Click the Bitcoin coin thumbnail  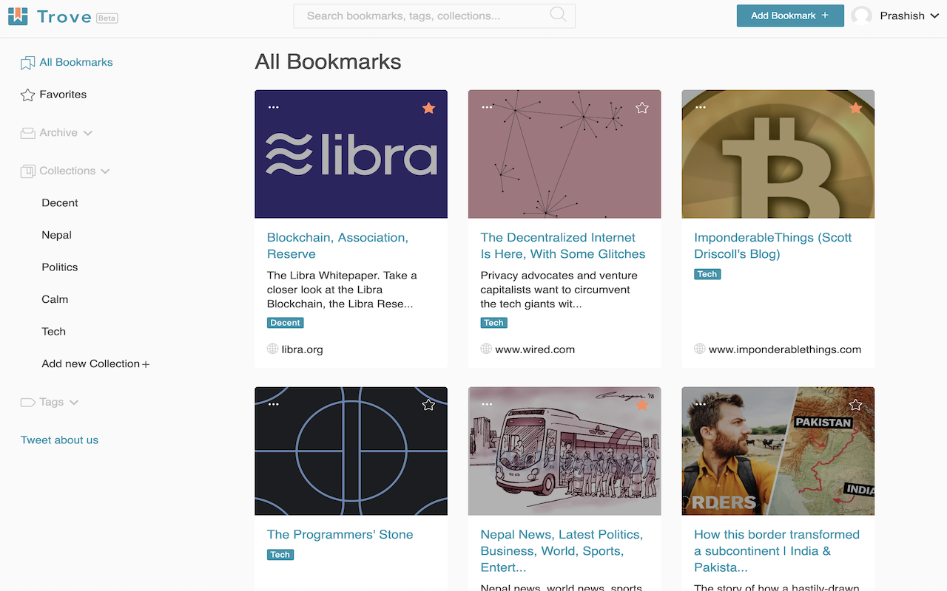point(778,154)
